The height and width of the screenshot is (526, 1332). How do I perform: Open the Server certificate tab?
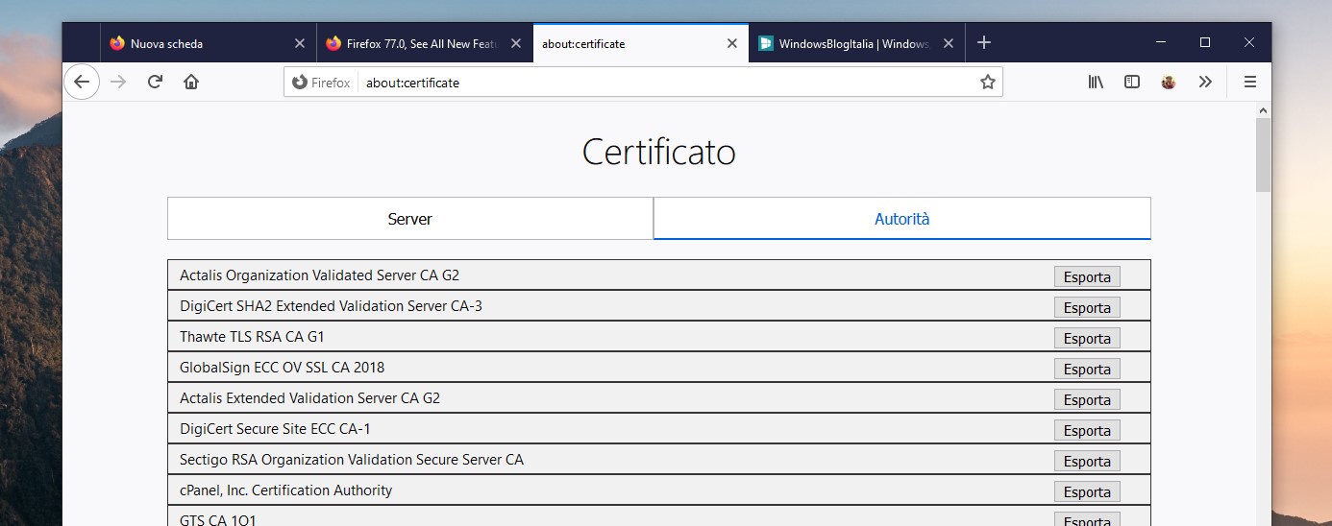[x=410, y=219]
